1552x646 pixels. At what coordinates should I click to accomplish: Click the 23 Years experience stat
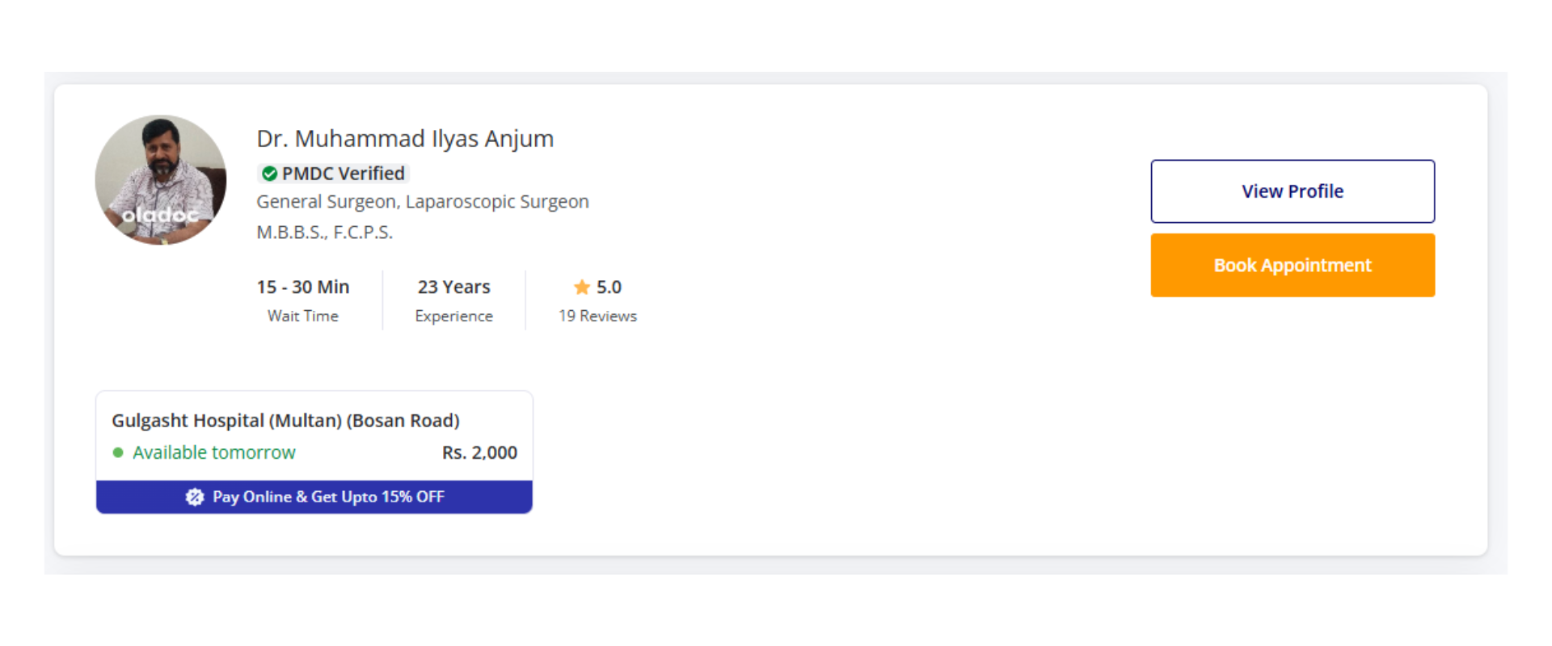tap(453, 287)
